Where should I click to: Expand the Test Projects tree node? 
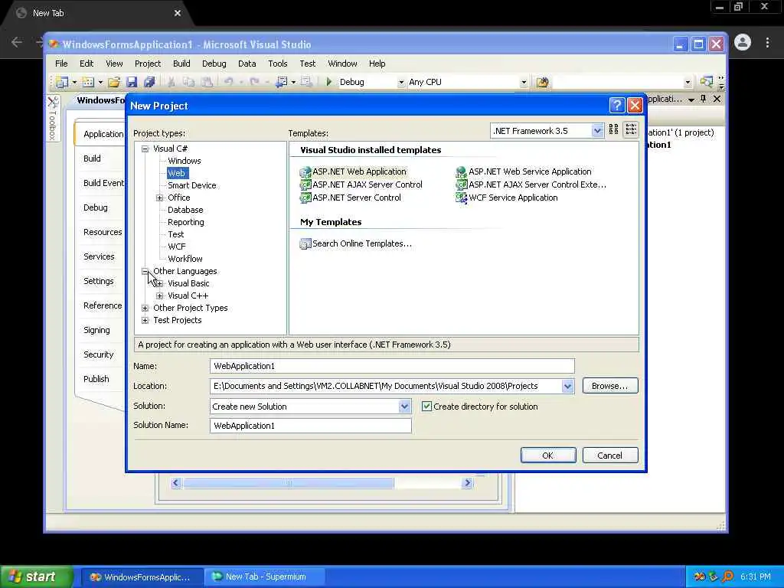click(x=145, y=320)
